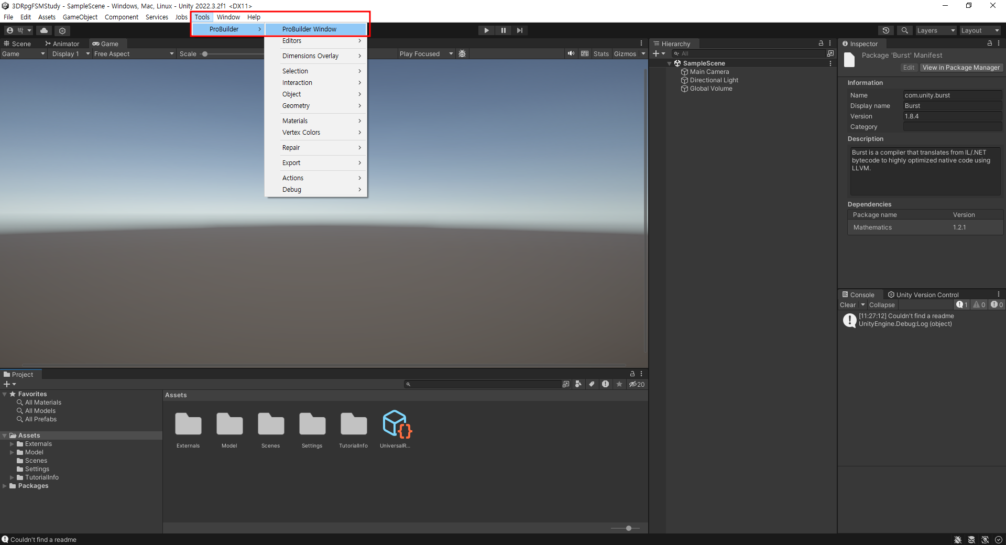Open the Layers dropdown
Image resolution: width=1006 pixels, height=545 pixels.
[x=936, y=30]
